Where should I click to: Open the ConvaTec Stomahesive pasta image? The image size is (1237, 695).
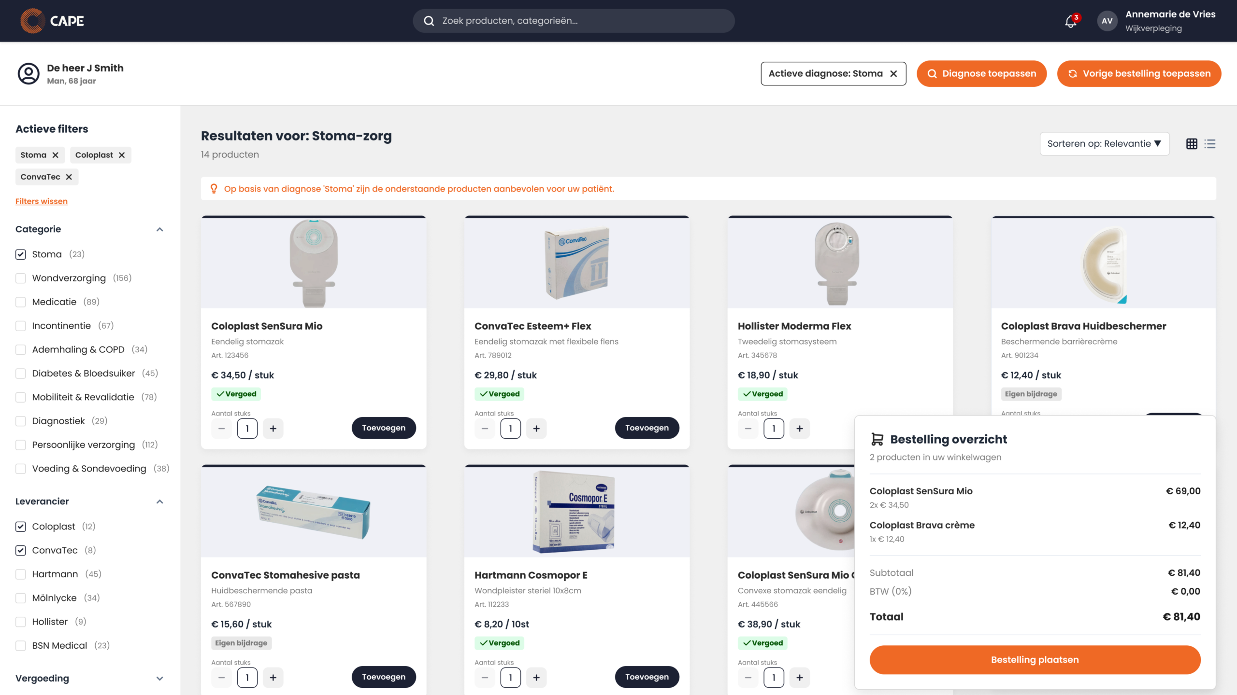[x=314, y=512]
